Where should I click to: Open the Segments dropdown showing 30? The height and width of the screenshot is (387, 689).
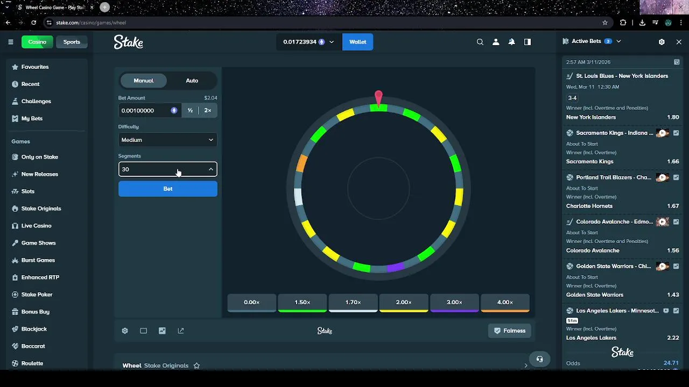168,169
